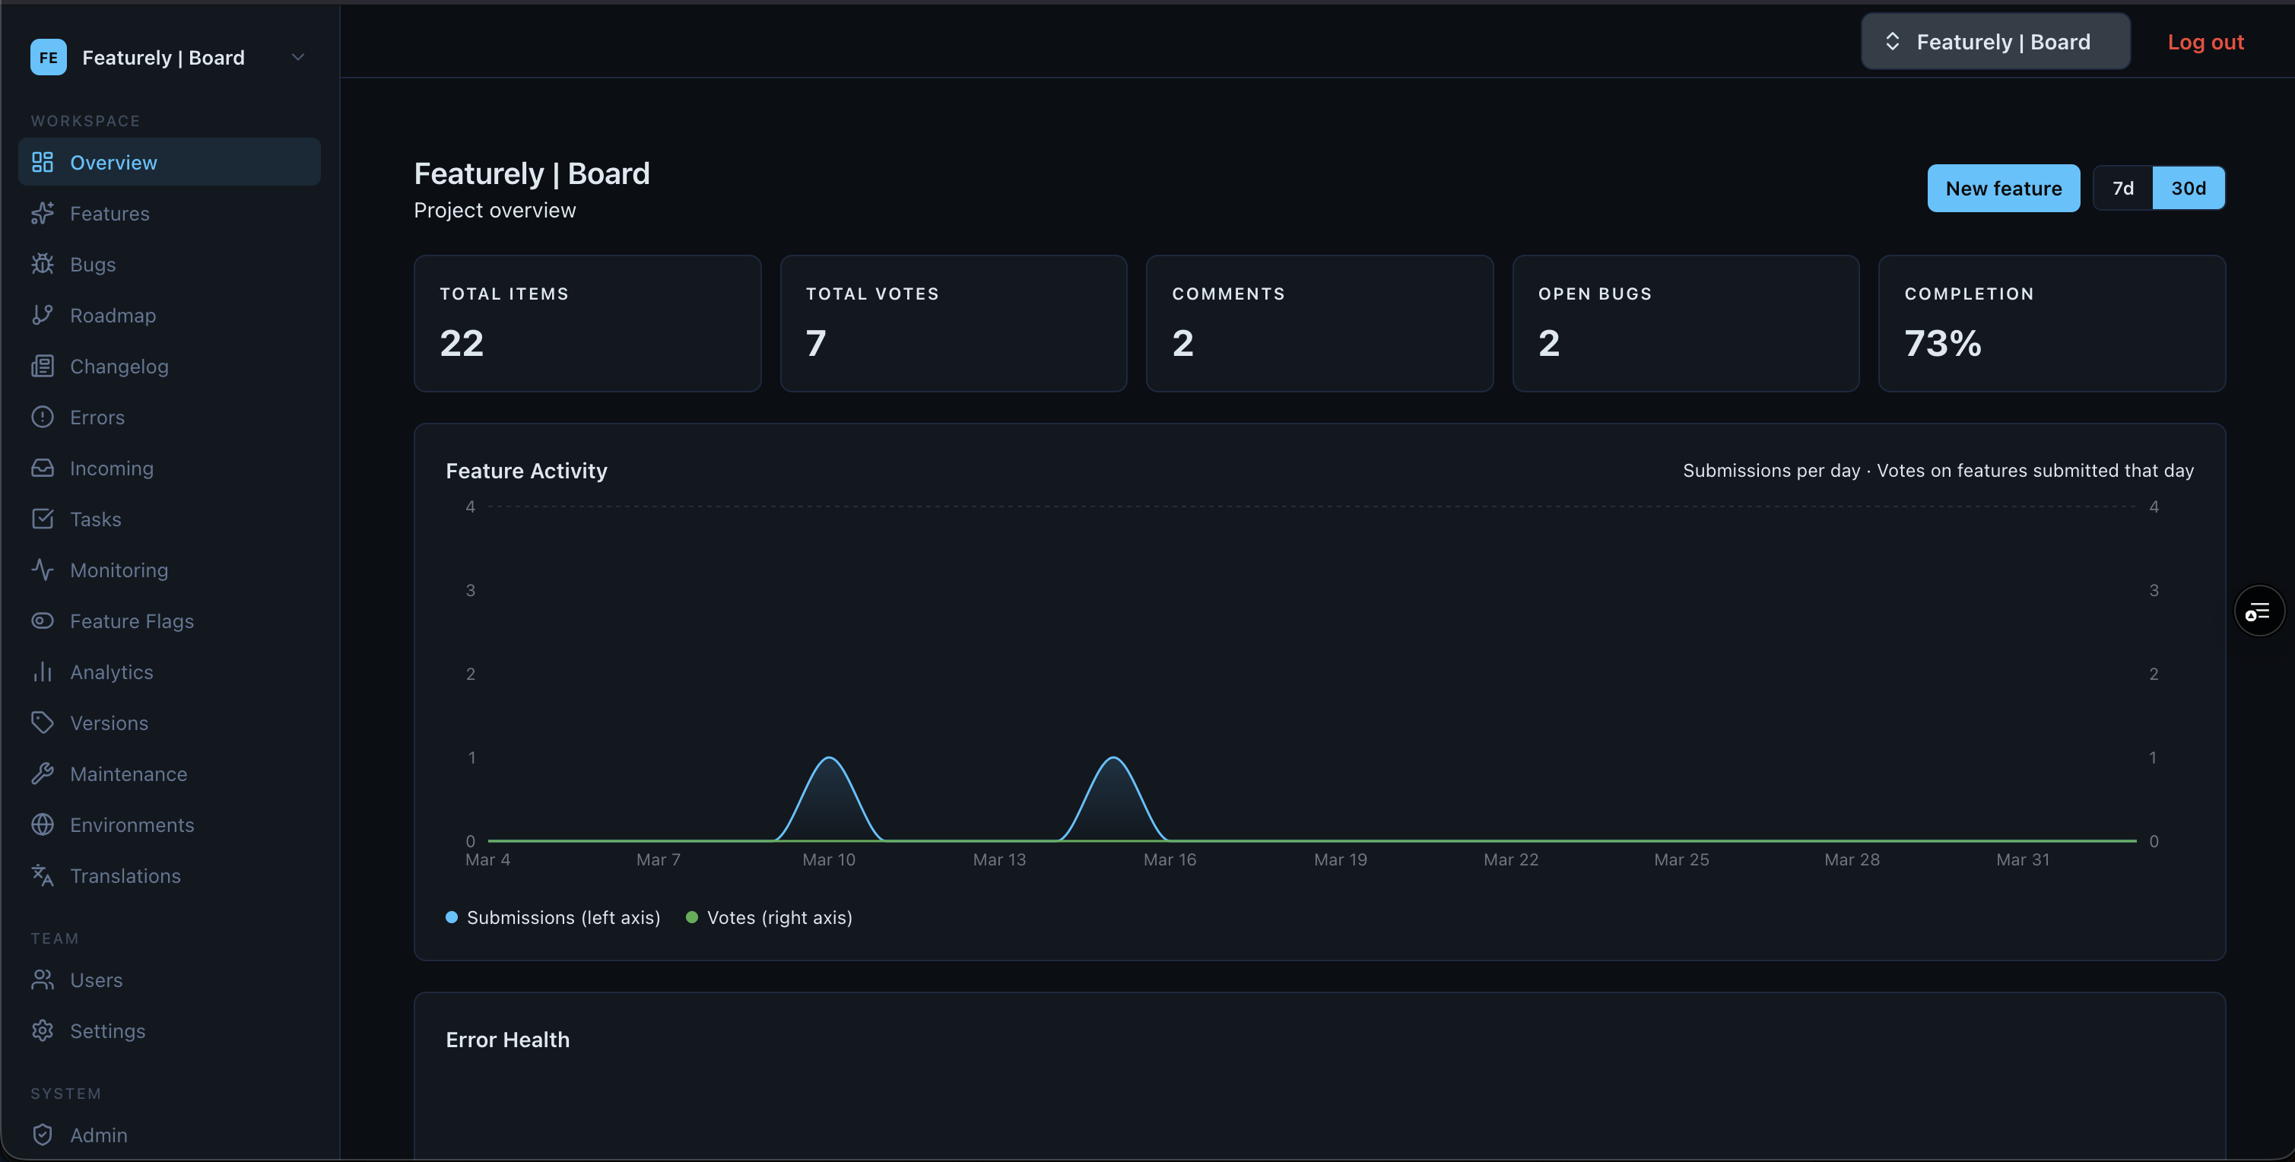This screenshot has width=2295, height=1162.
Task: Click the Bugs icon in sidebar
Action: pyautogui.click(x=42, y=264)
